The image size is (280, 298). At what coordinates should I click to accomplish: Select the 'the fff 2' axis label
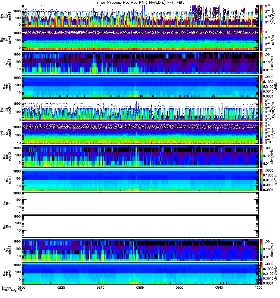point(7,226)
